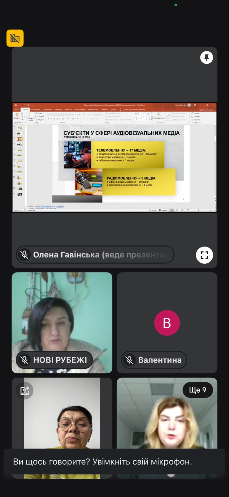Switch to slide sorter view in status bar
Screen dimensions: 229x497
pyautogui.click(x=177, y=210)
